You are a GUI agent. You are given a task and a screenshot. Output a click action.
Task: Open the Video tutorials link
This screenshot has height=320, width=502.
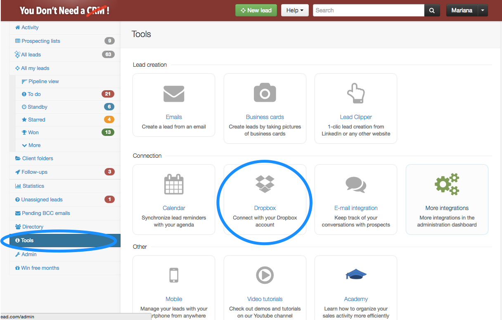265,299
